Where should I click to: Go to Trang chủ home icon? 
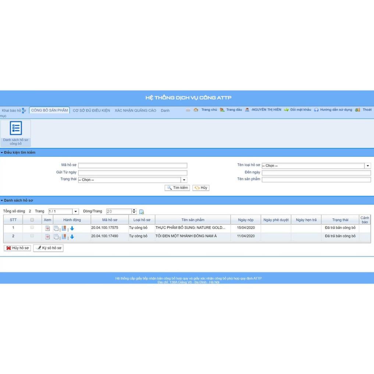click(196, 110)
